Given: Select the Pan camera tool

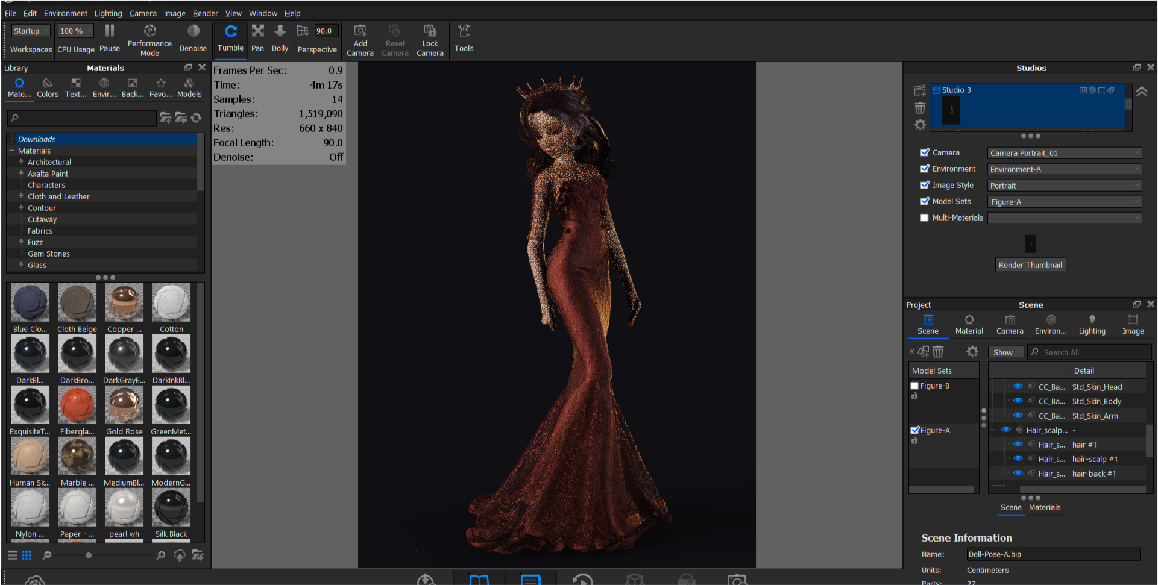Looking at the screenshot, I should pyautogui.click(x=257, y=38).
